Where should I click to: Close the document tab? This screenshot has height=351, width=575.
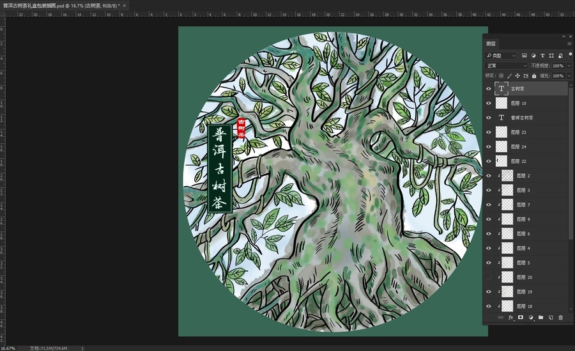coord(125,6)
